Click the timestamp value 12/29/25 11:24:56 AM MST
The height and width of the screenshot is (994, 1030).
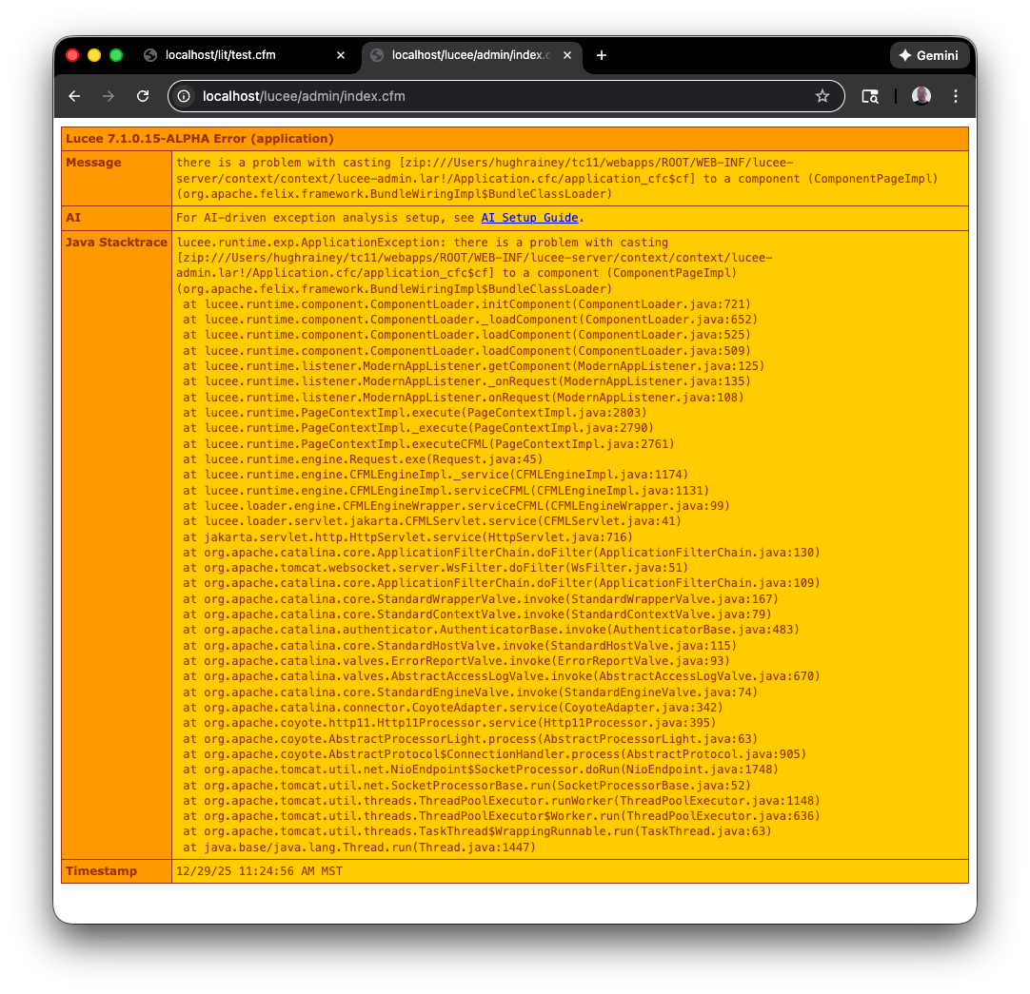coord(259,871)
